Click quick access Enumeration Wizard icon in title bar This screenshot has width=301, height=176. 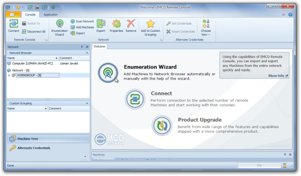[53, 7]
